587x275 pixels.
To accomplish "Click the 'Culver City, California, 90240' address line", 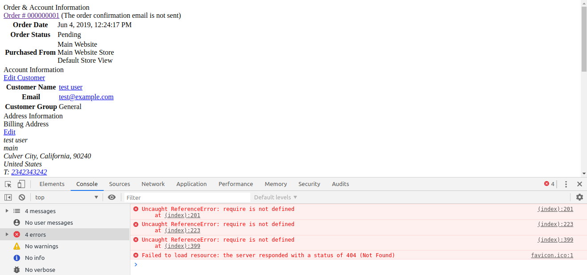I will coord(47,156).
